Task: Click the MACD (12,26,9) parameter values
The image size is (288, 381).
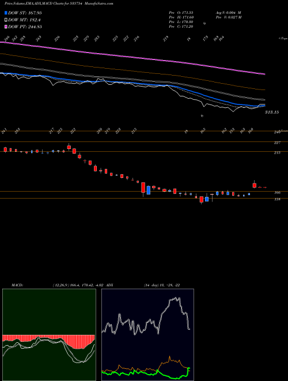Action: click(79, 285)
